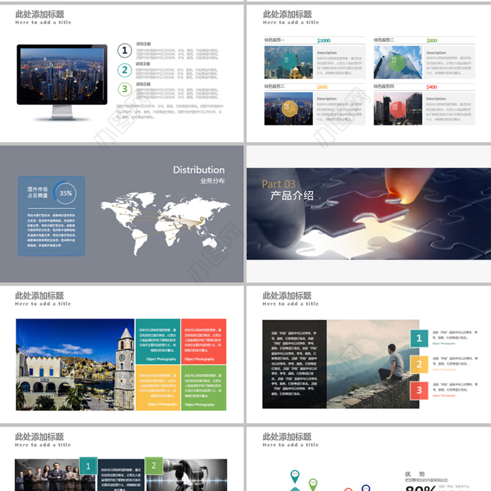This screenshot has width=491, height=491.
Task: Select the $800 price label
Action: point(432,41)
